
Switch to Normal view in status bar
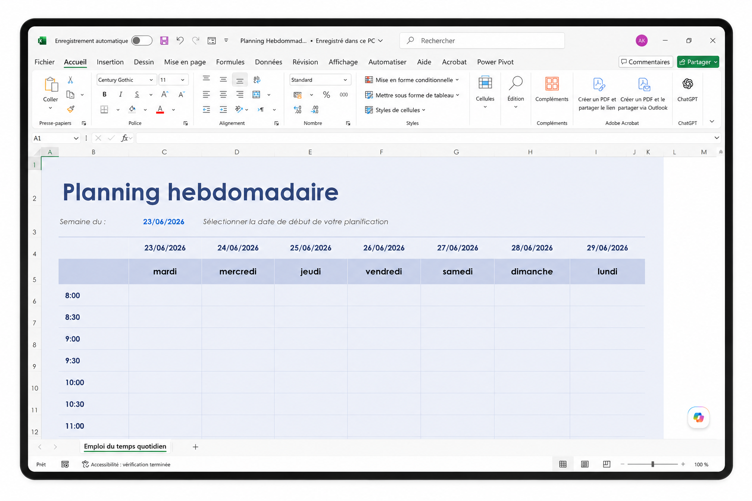(563, 464)
